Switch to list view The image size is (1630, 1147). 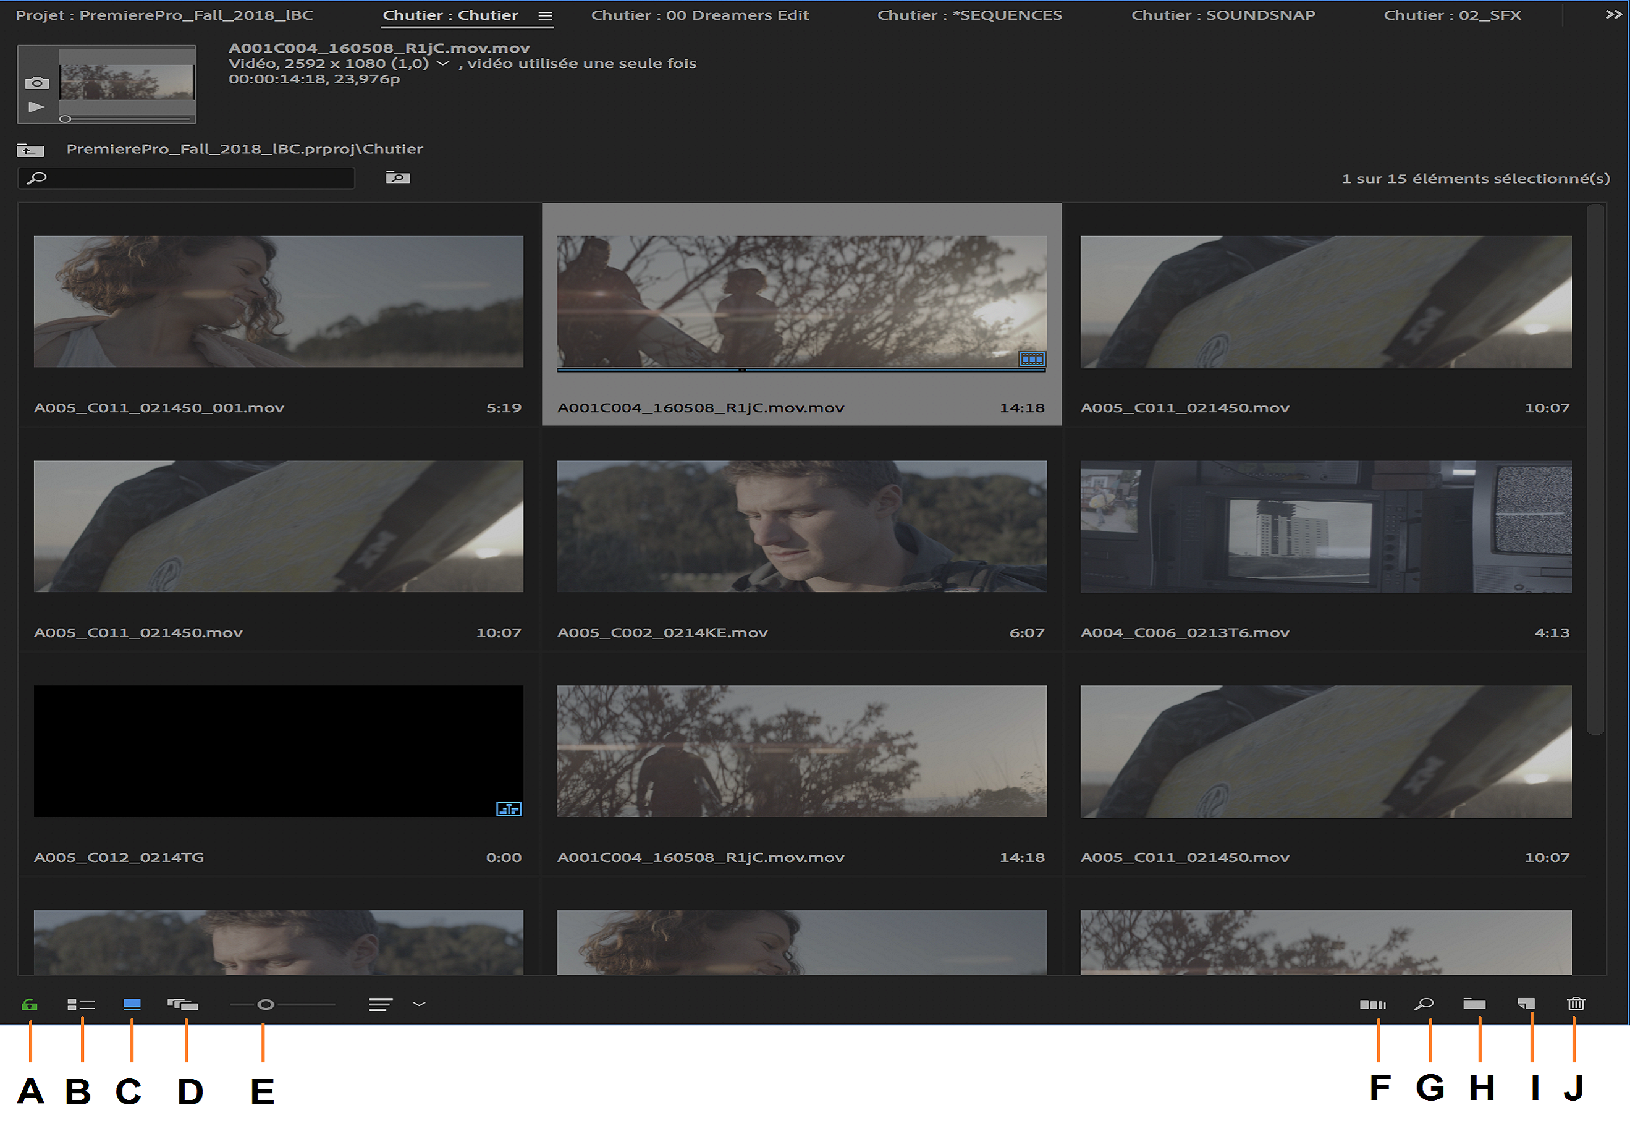81,1004
